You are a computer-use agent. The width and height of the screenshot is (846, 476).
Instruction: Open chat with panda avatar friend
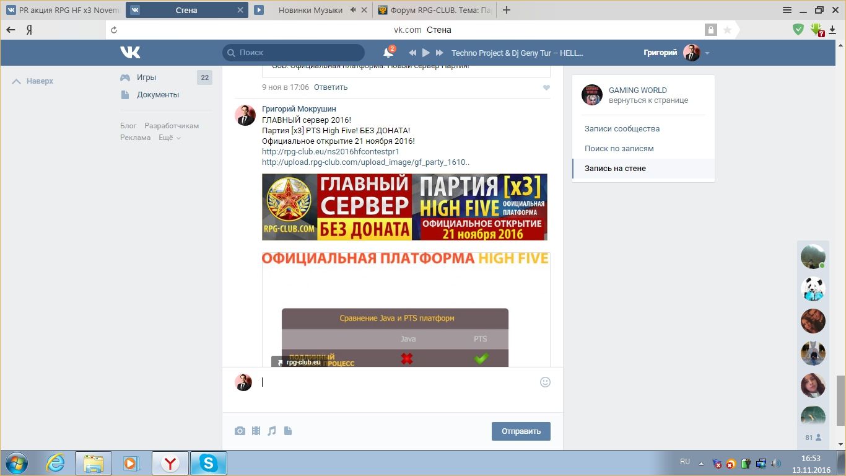pos(813,289)
